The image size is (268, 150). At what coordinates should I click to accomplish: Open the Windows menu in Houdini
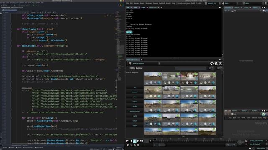pyautogui.click(x=149, y=3)
